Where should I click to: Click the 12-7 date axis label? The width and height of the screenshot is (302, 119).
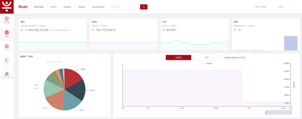point(249,108)
